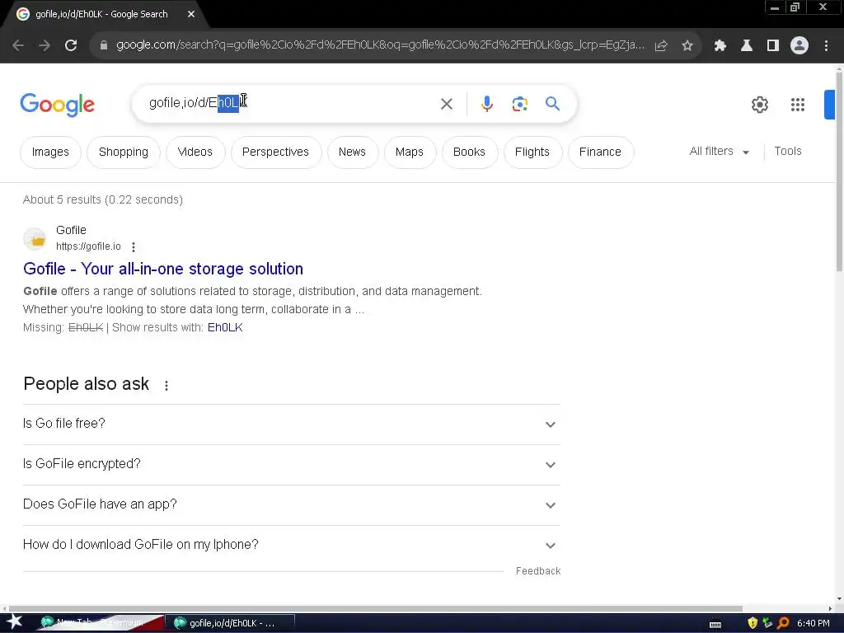This screenshot has height=633, width=844.
Task: Click the https://gofile.io URL link
Action: click(88, 246)
